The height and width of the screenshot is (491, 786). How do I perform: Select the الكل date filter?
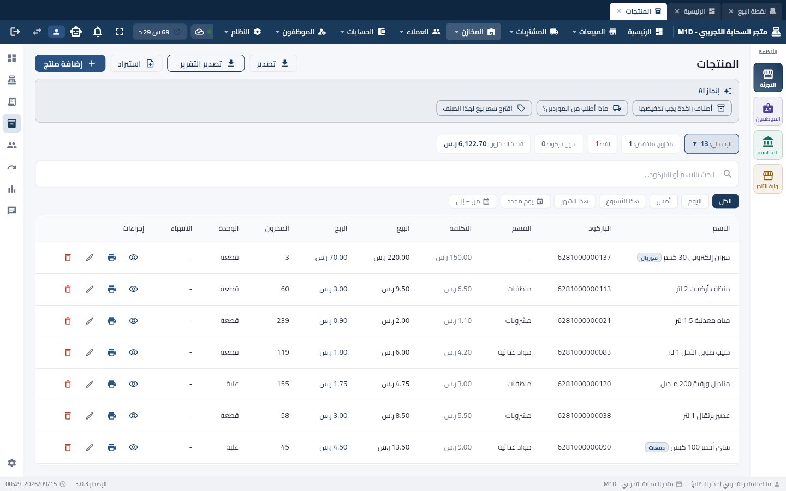tap(725, 201)
